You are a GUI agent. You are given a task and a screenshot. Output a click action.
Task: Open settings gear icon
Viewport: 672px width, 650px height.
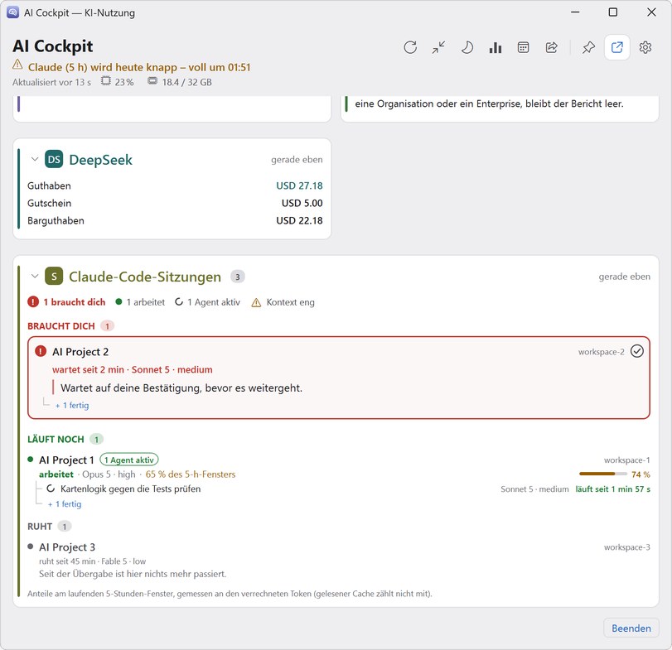645,47
